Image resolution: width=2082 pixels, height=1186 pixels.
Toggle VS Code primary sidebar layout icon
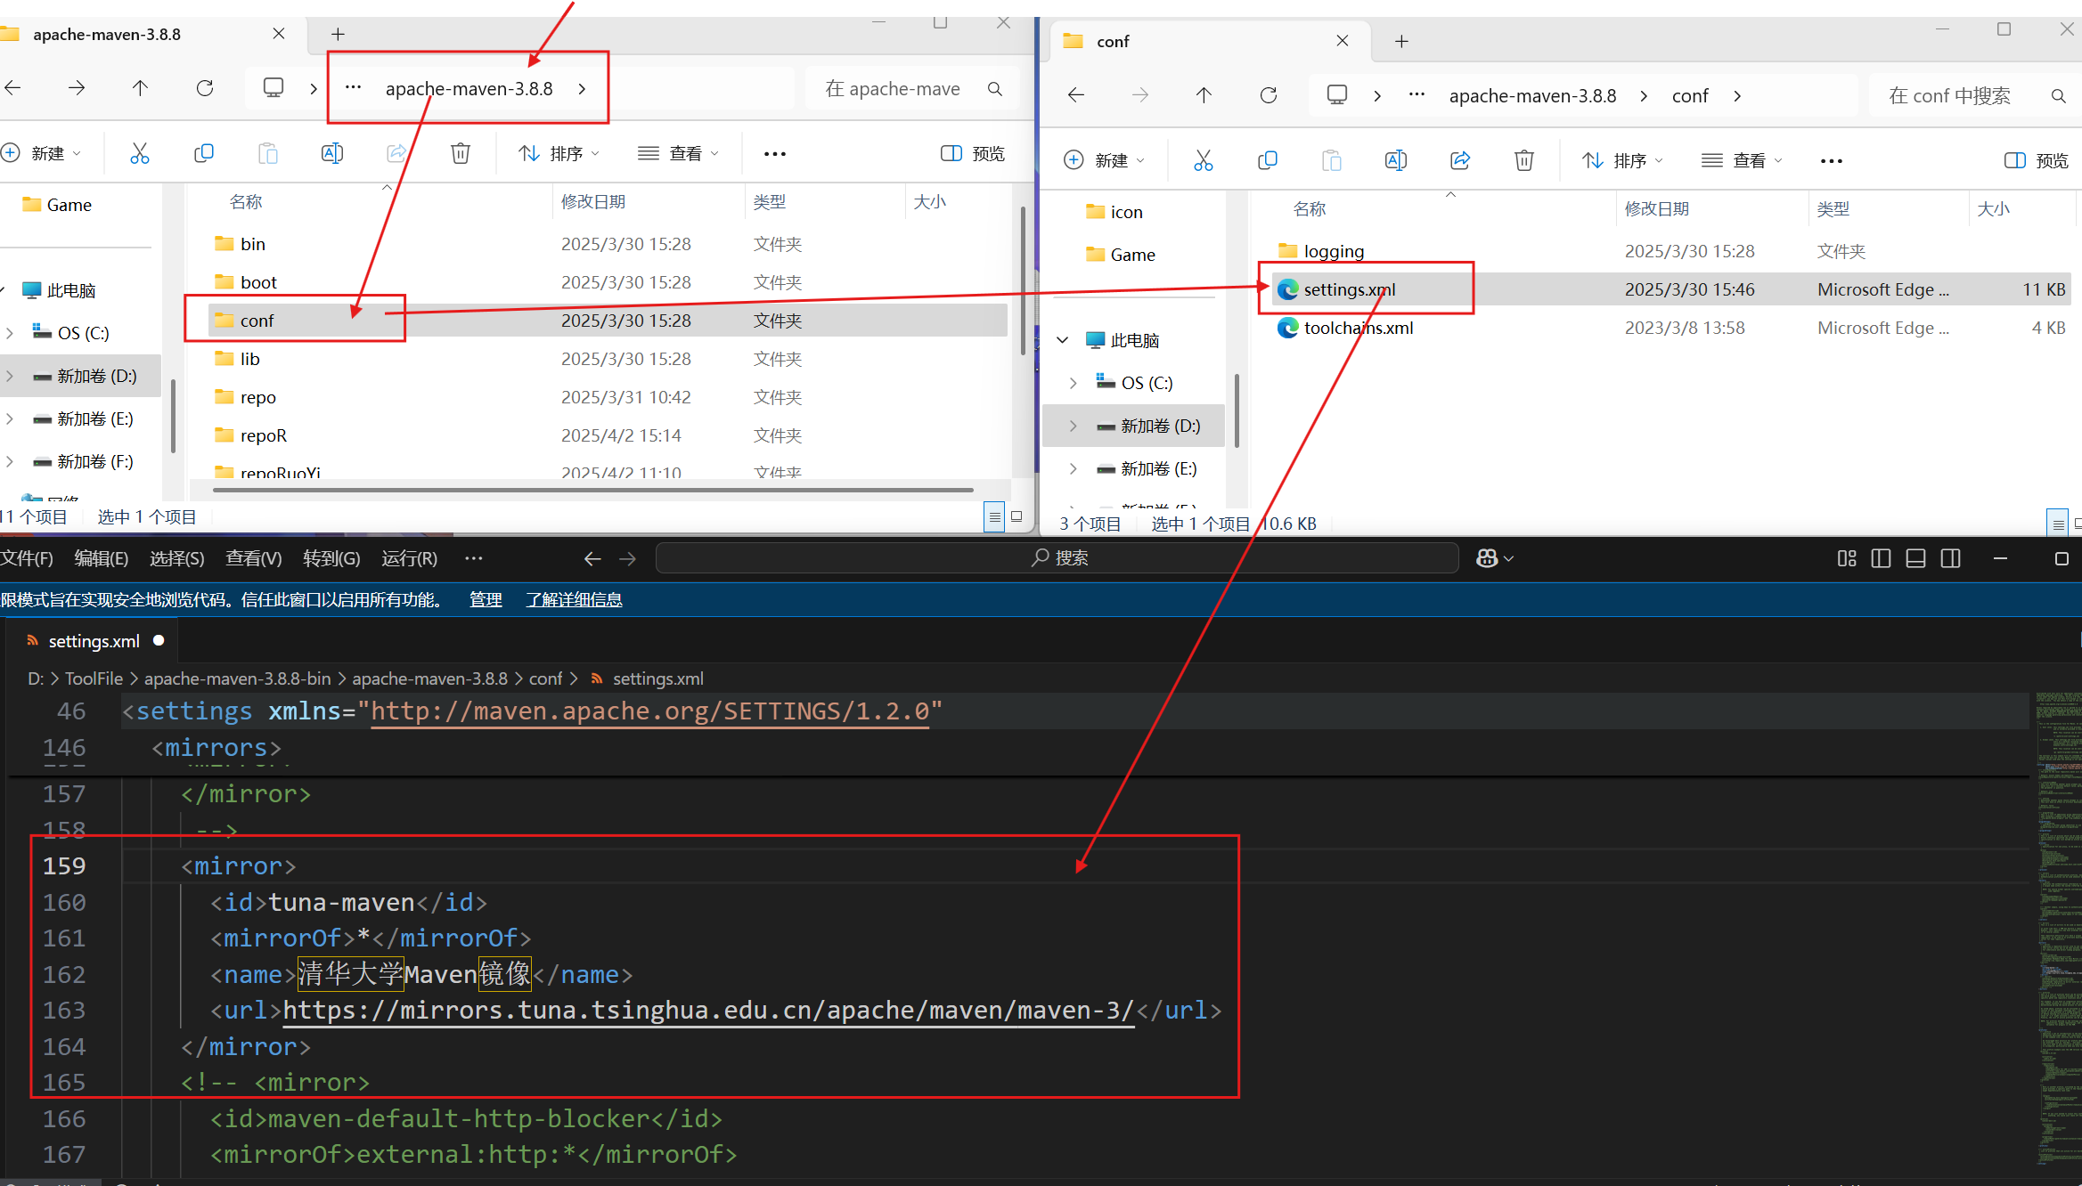(x=1881, y=558)
